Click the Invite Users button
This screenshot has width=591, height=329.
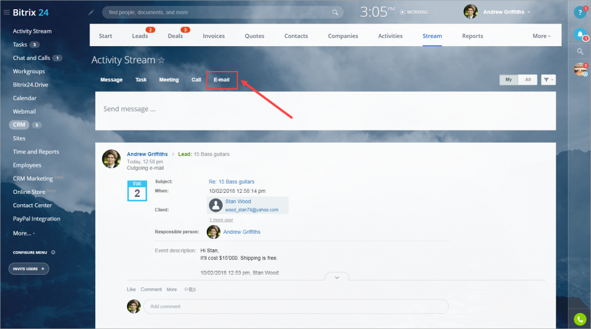(29, 269)
